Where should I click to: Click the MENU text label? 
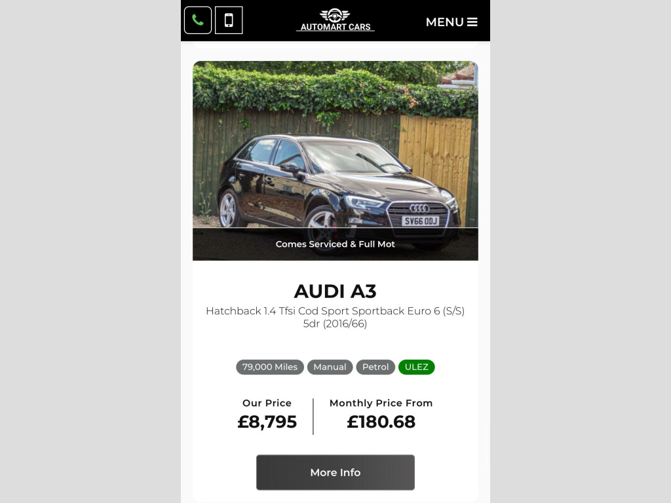click(x=445, y=22)
